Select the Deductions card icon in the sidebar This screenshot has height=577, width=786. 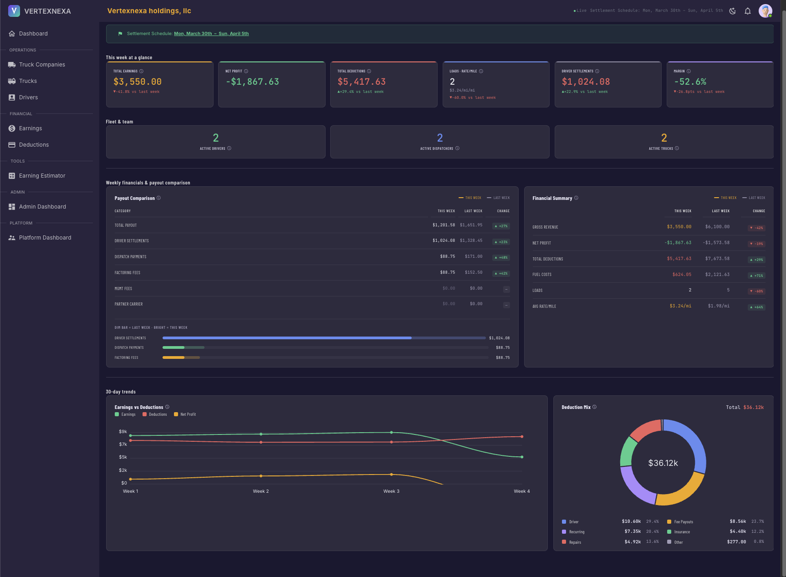tap(12, 144)
